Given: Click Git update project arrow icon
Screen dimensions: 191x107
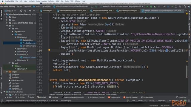Looking at the screenshot, I should pos(168,7).
